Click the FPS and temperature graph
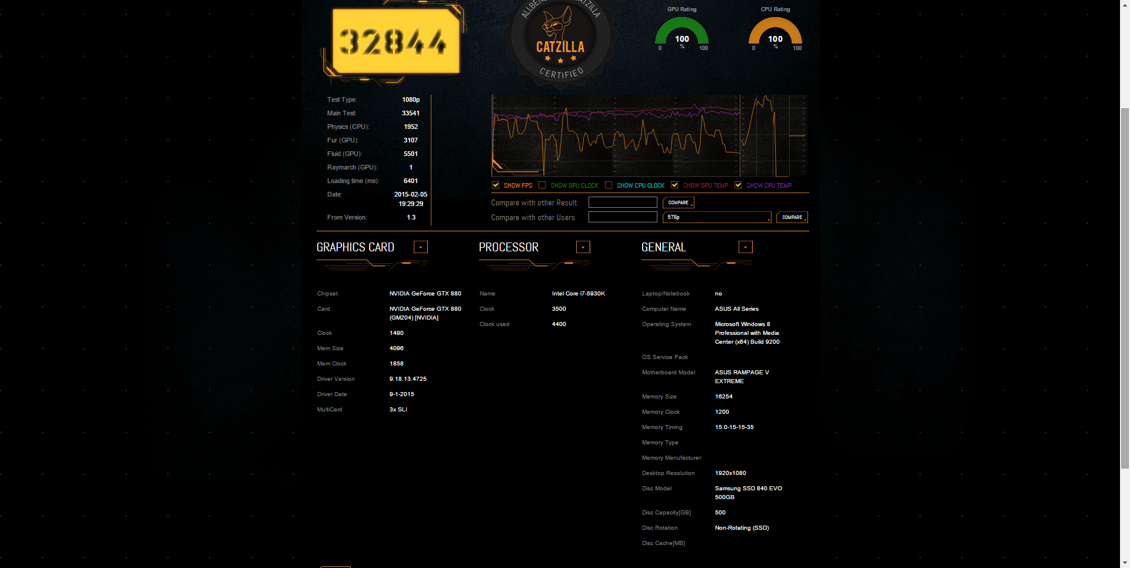Viewport: 1130px width, 568px height. pos(649,135)
